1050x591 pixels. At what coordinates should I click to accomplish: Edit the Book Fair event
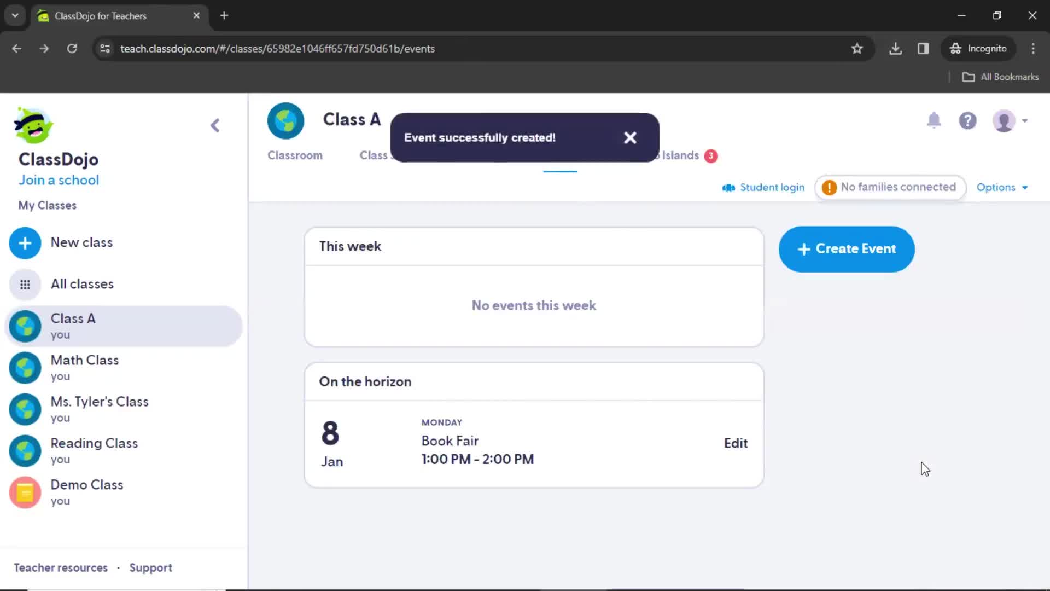click(x=736, y=442)
